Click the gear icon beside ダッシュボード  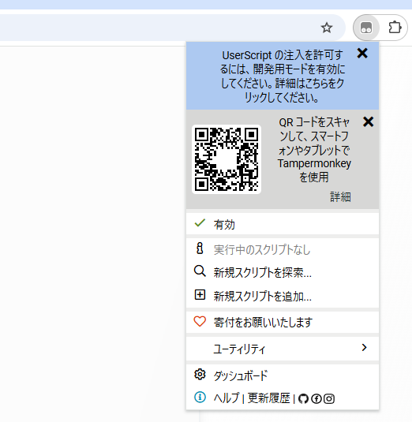coord(200,375)
